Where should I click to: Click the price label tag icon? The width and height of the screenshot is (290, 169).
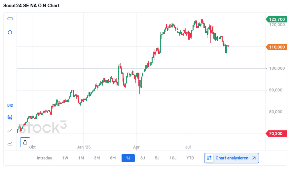tap(10, 19)
